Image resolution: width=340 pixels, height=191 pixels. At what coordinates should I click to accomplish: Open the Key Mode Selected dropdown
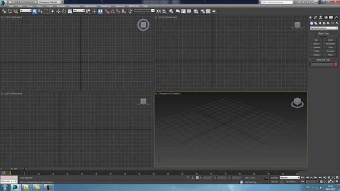point(290,178)
